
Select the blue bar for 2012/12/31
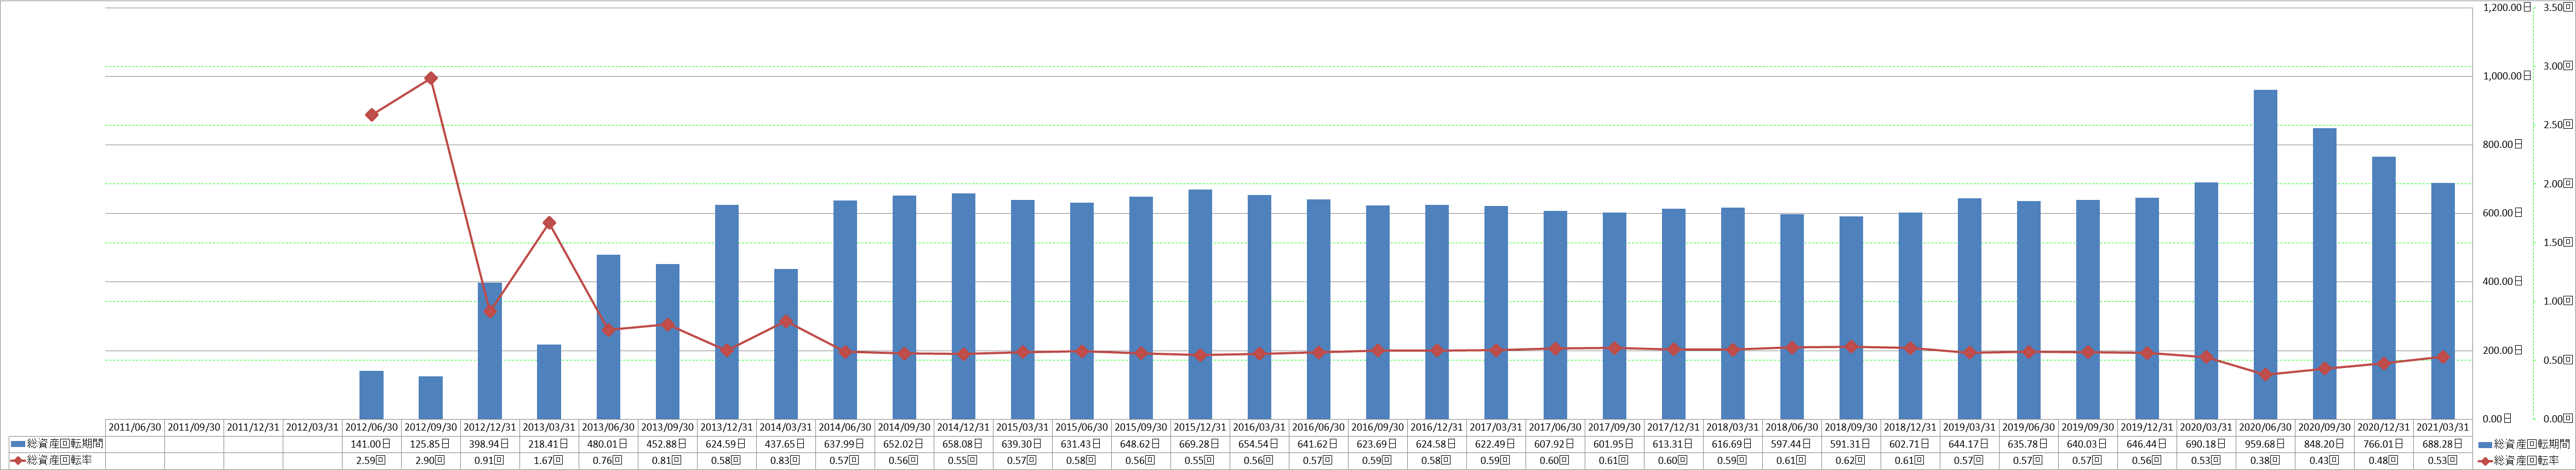(x=490, y=351)
